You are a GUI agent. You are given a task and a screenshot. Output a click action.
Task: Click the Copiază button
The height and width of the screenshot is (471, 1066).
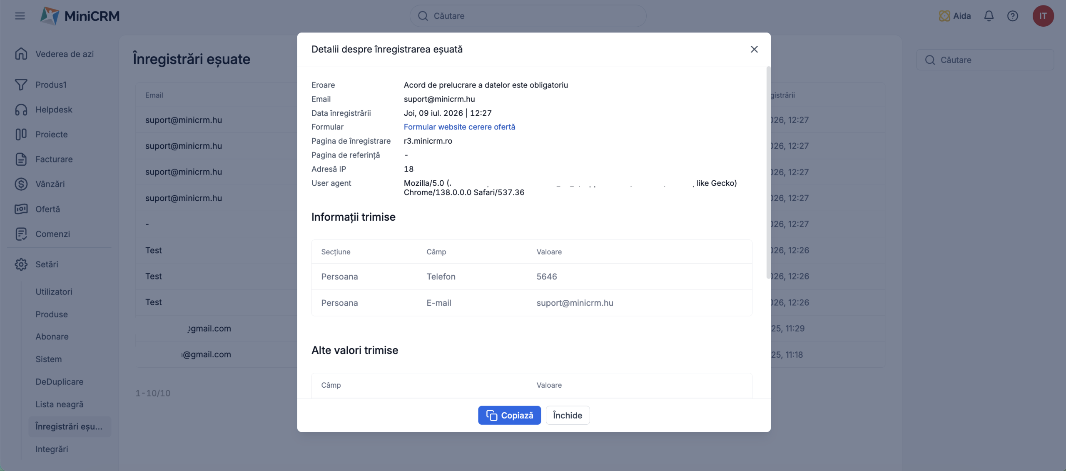[x=509, y=415]
